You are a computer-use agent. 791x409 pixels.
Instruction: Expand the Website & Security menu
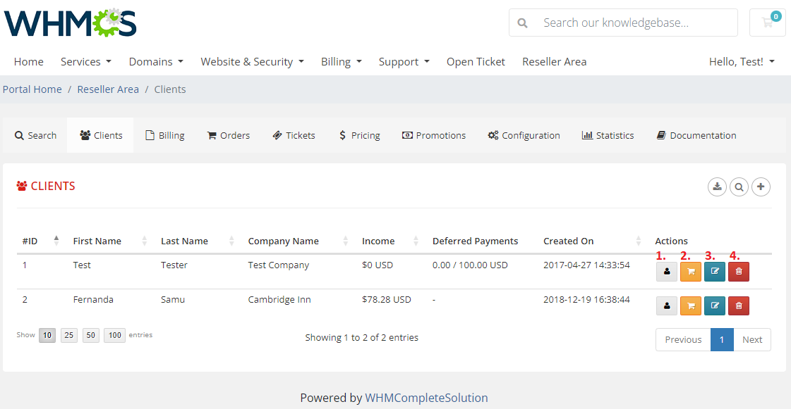(252, 62)
